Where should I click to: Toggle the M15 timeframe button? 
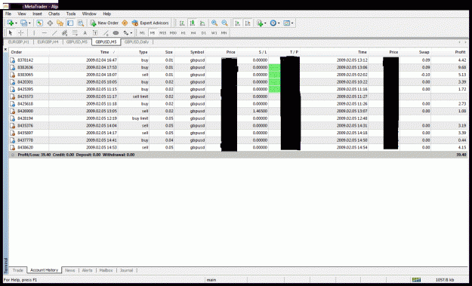click(162, 32)
